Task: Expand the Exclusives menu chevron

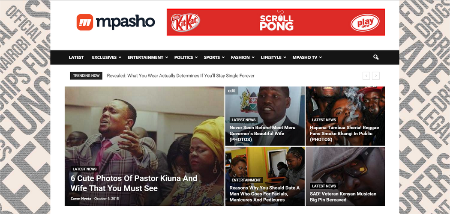Action: [x=120, y=58]
